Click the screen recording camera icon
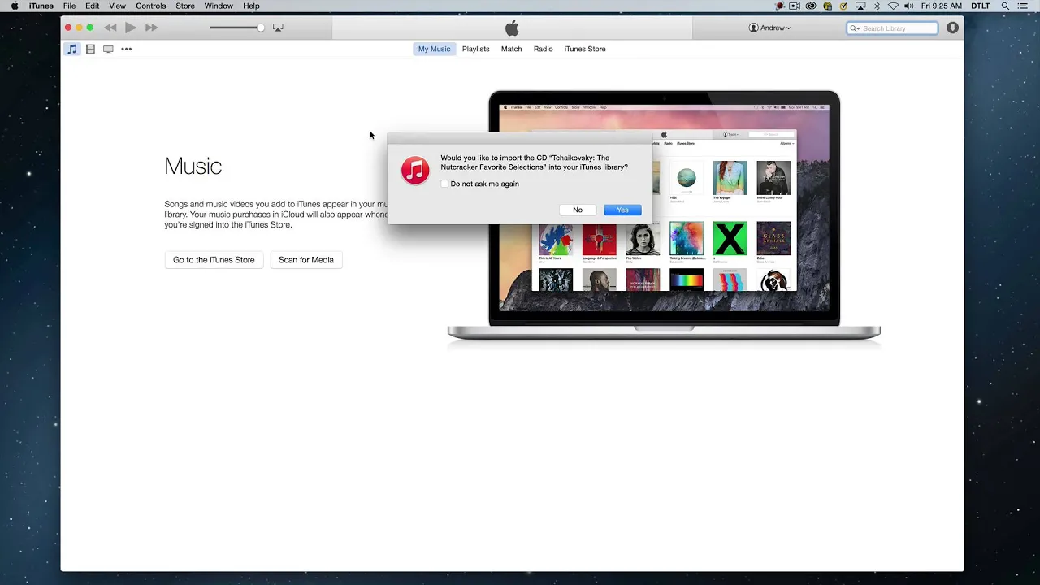1040x585 pixels. point(795,6)
